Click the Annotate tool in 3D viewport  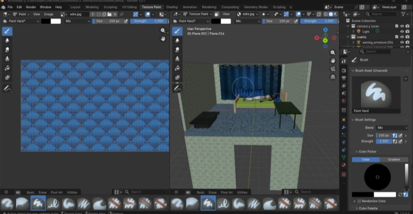pos(177,88)
